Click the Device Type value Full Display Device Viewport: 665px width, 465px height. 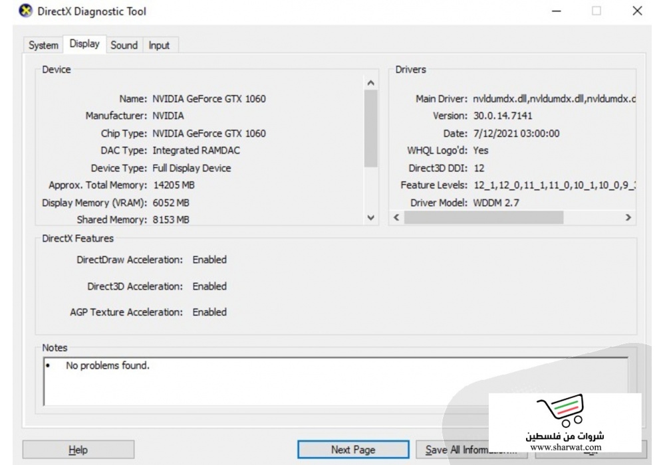pos(192,168)
